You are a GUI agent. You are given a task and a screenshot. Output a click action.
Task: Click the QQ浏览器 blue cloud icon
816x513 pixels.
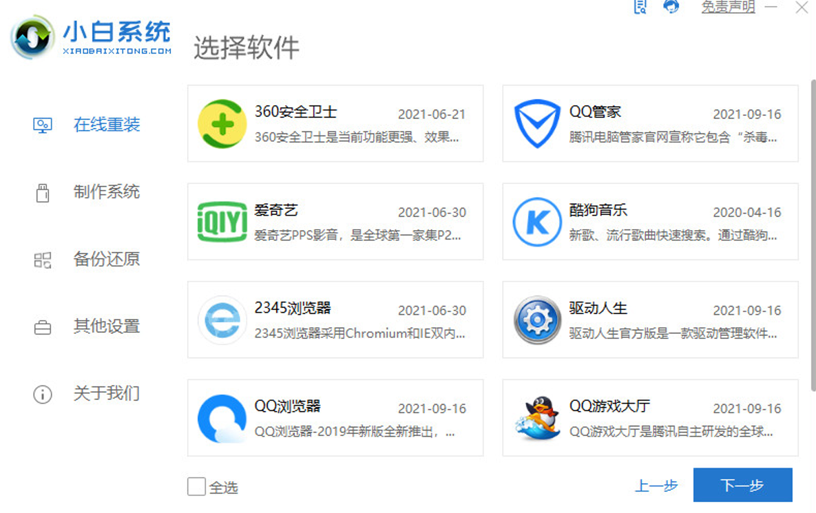[x=222, y=418]
